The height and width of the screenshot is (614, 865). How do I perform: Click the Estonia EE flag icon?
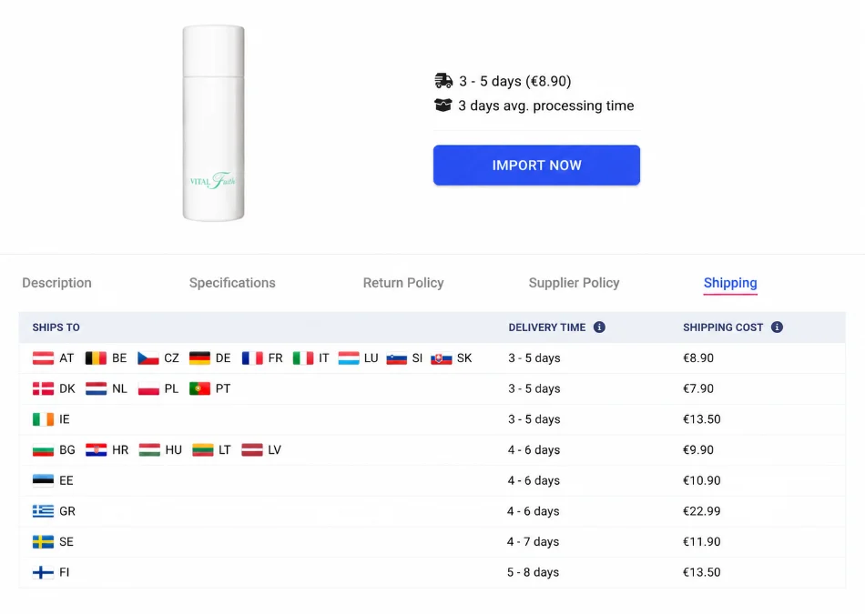(x=43, y=480)
